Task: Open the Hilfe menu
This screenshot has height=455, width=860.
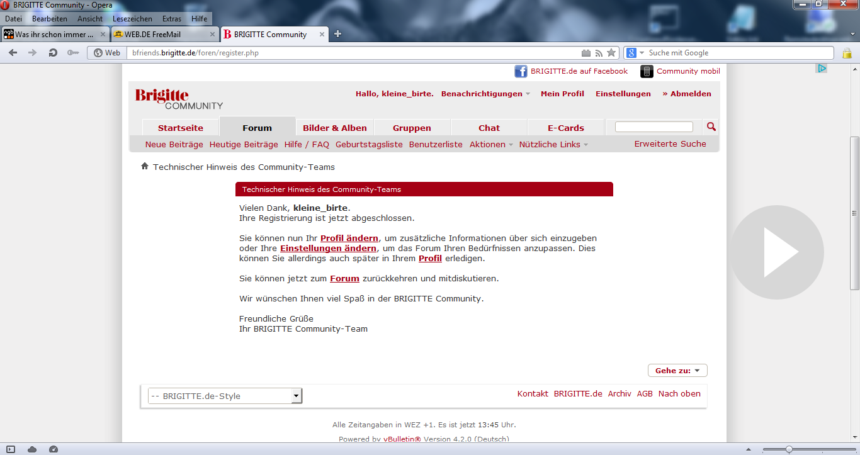Action: (x=200, y=19)
